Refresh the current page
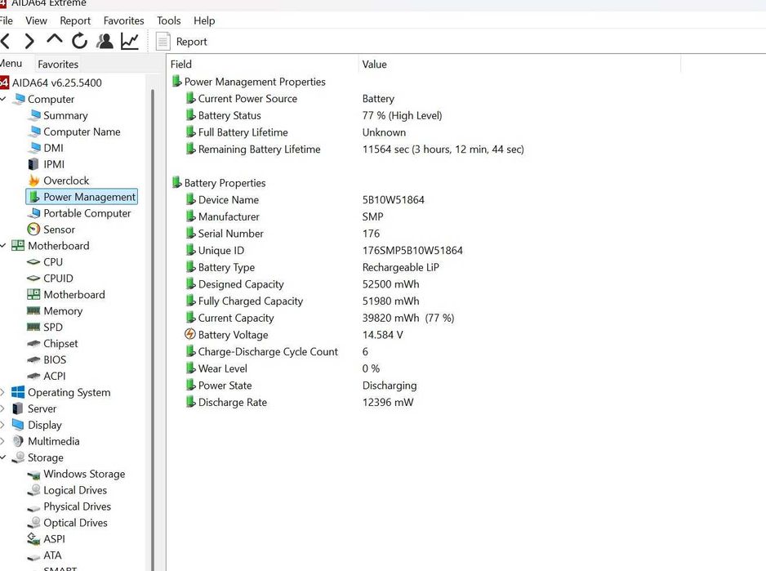The width and height of the screenshot is (766, 571). tap(79, 41)
